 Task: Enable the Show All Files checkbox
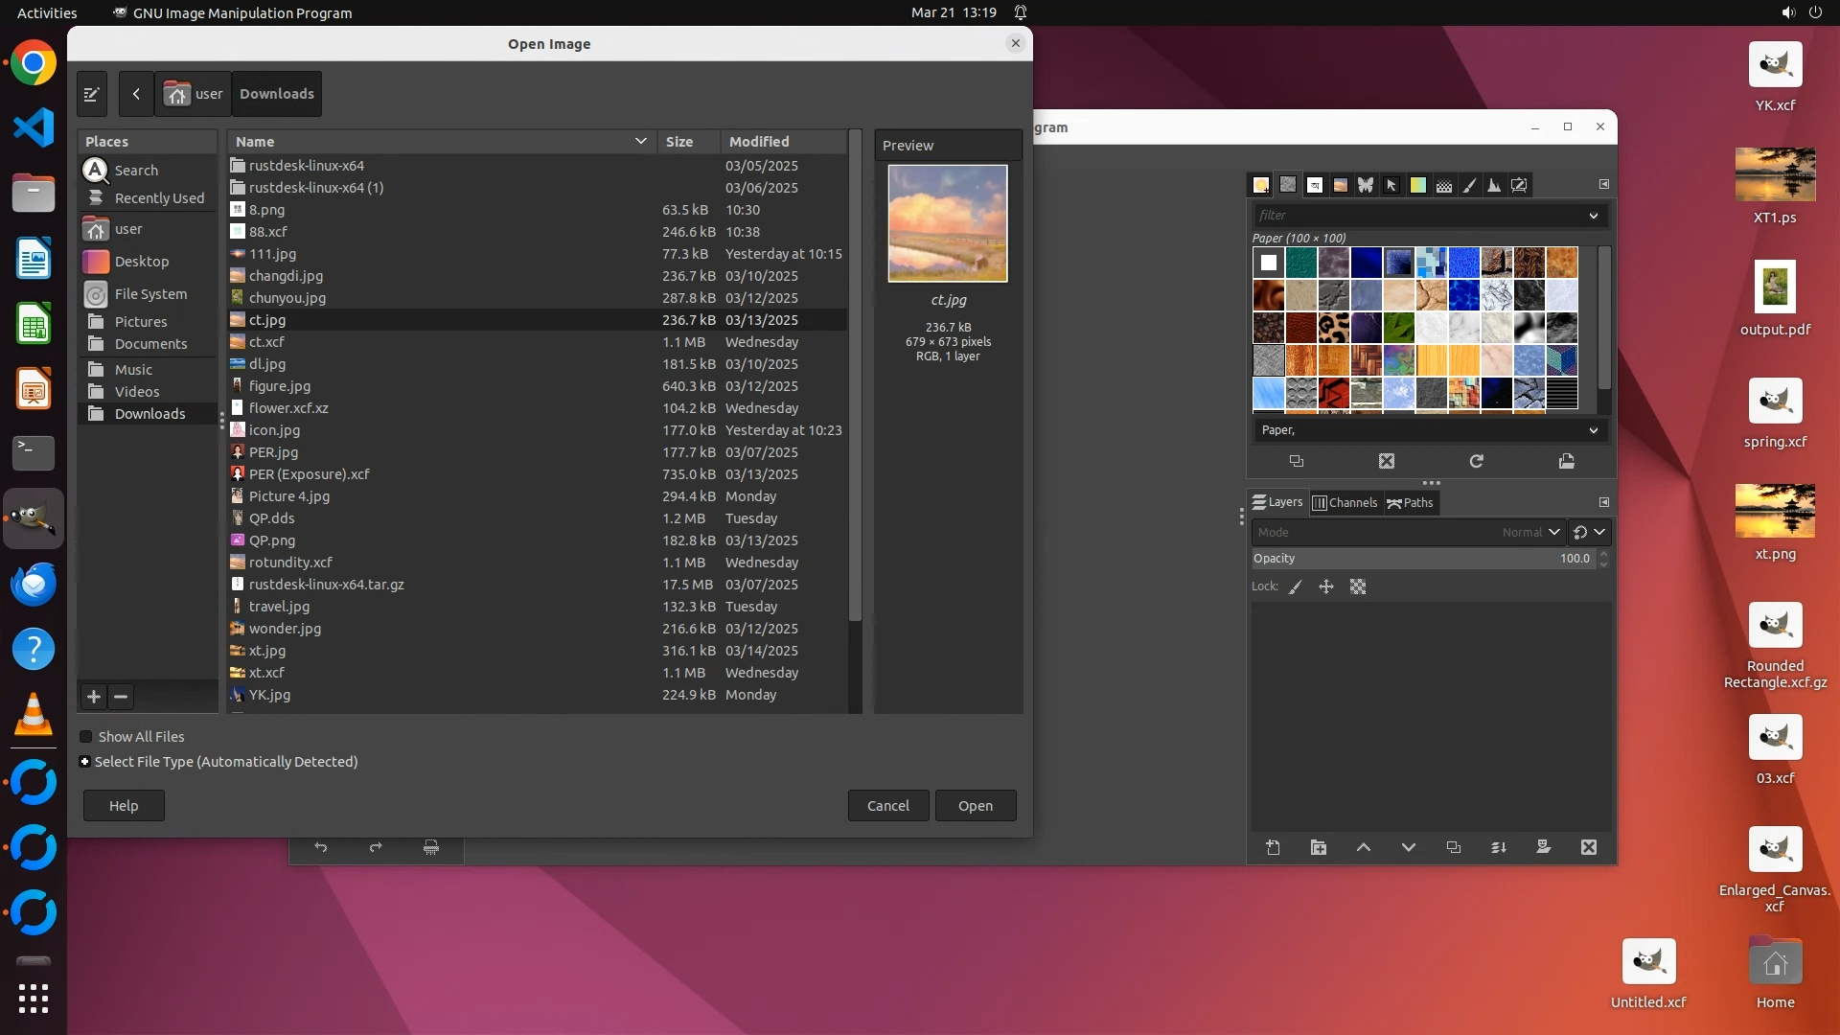[x=86, y=736]
